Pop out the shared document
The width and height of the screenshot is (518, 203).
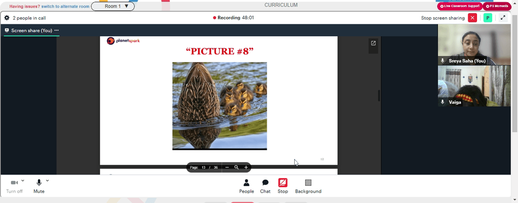(373, 43)
